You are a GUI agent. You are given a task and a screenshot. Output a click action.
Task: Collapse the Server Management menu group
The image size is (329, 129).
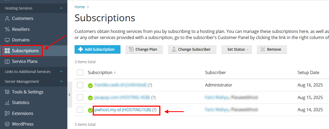point(61,81)
